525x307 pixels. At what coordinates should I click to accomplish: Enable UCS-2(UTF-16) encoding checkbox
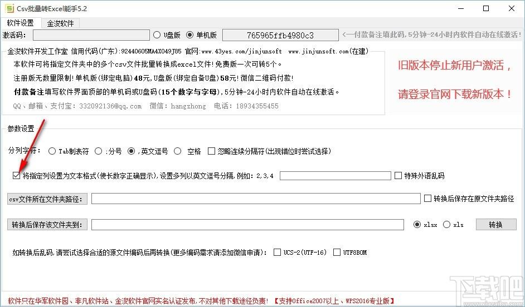click(277, 252)
